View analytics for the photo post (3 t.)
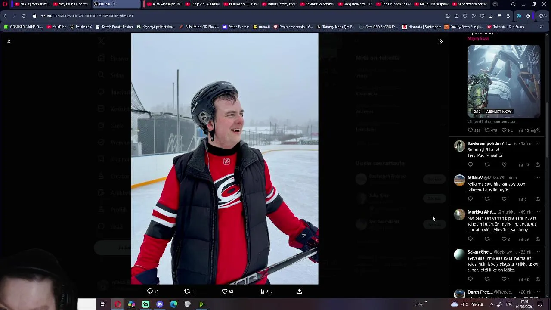 coord(265,291)
